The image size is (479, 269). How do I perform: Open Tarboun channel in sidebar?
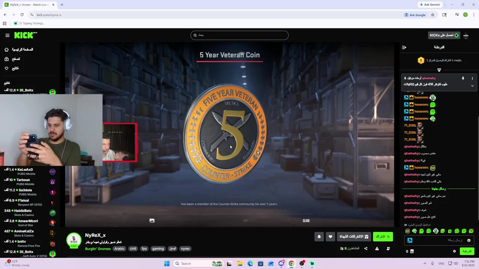[29, 182]
